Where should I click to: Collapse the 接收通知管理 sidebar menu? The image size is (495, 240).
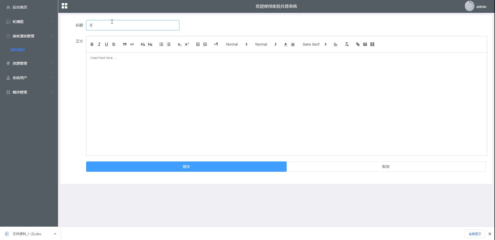click(x=29, y=36)
